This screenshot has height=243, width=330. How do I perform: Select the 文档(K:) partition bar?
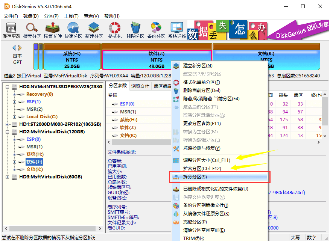point(266,57)
